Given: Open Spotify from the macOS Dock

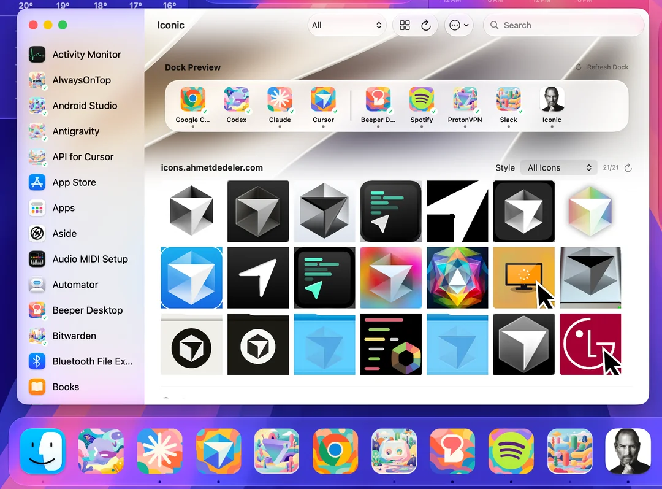Looking at the screenshot, I should pos(511,451).
